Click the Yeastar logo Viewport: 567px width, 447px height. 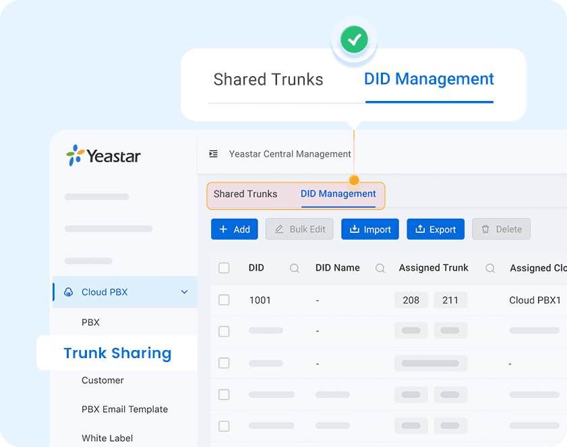(103, 156)
